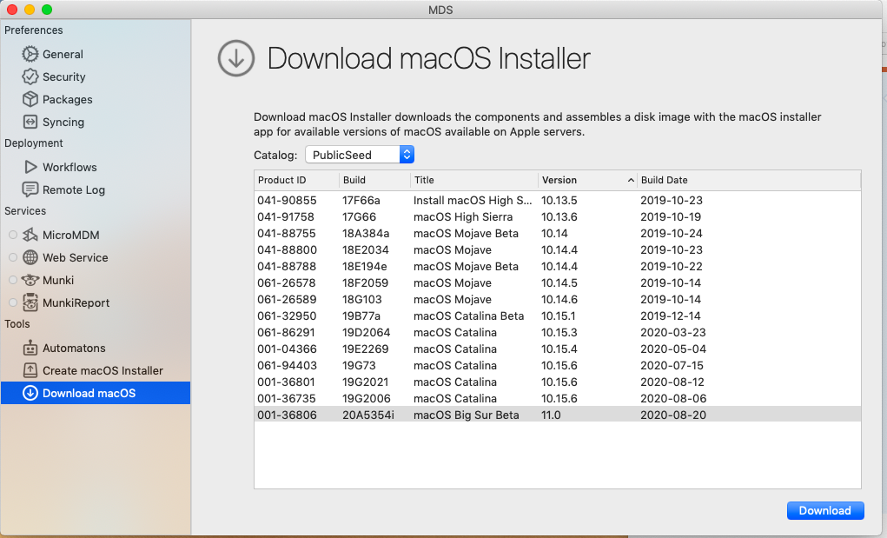Click build date 2019-12-14 cell

671,315
